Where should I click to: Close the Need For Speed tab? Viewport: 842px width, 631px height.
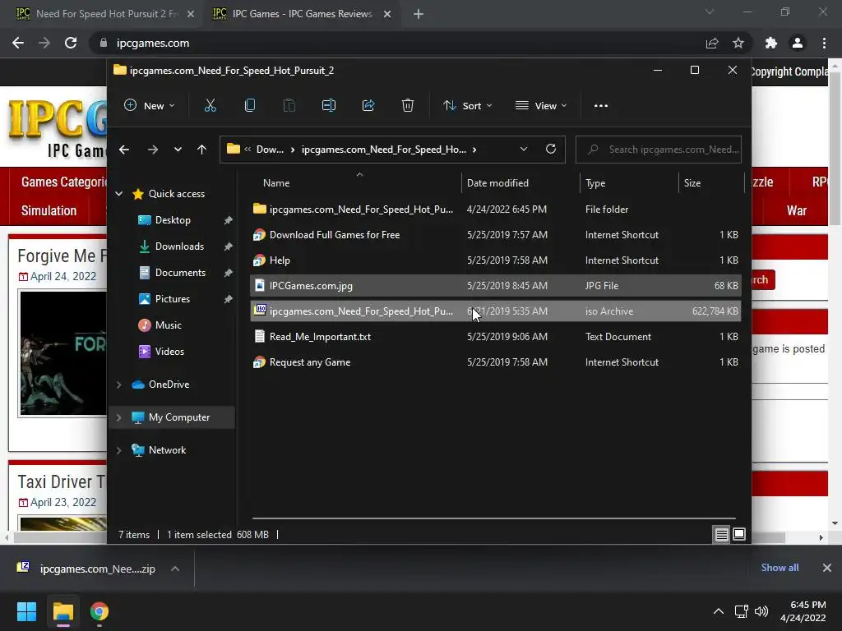pyautogui.click(x=191, y=14)
